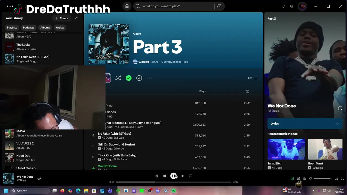Open more options for Part 3 album
Screen dimensions: 347x195
[x=150, y=78]
